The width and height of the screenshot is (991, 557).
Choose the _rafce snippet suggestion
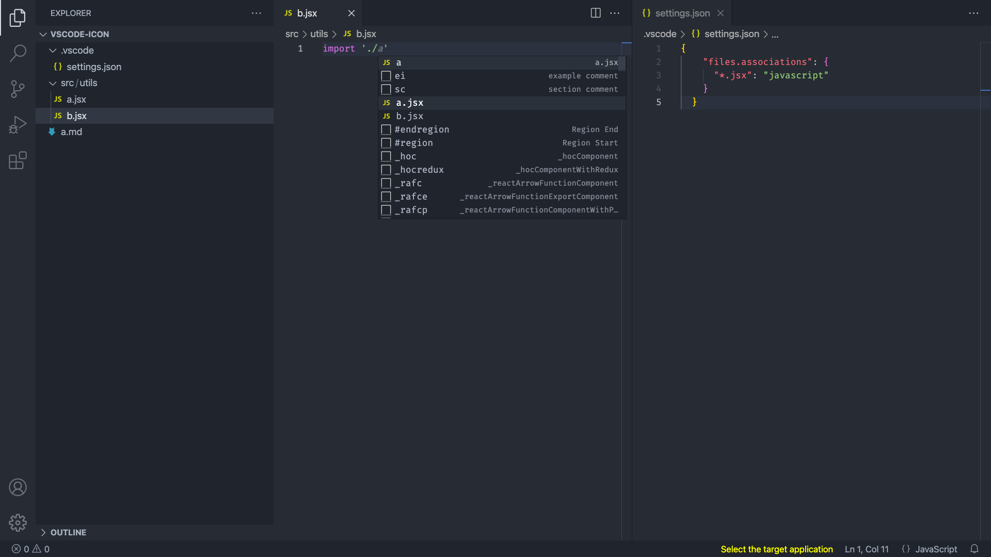[411, 196]
